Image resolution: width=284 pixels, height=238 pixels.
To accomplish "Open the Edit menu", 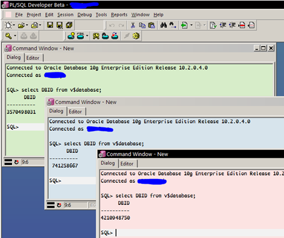I will (49, 14).
